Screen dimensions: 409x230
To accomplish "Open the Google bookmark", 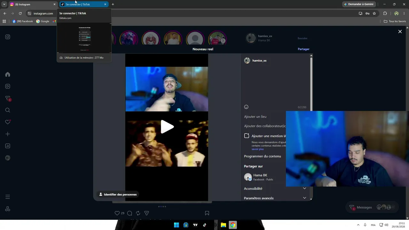I will pyautogui.click(x=42, y=21).
